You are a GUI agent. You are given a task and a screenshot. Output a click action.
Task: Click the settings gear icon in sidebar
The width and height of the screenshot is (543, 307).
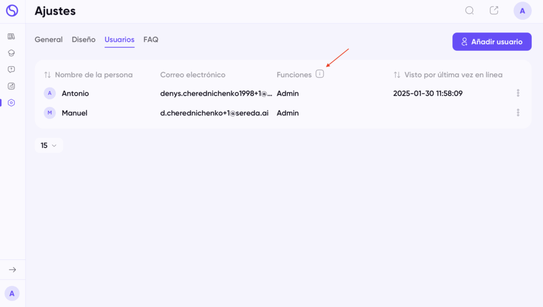tap(12, 103)
